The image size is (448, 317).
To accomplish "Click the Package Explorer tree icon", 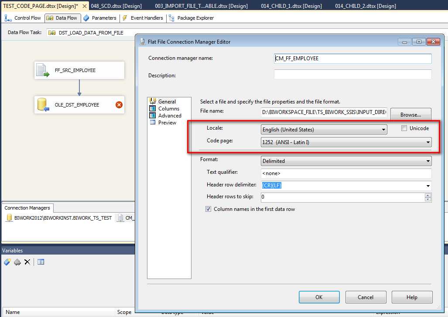I will [171, 18].
